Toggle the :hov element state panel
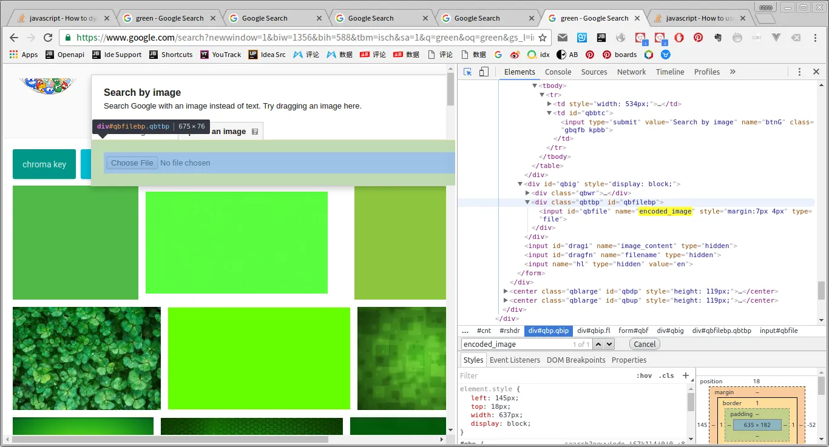Screen dimensions: 829x447 coord(644,375)
